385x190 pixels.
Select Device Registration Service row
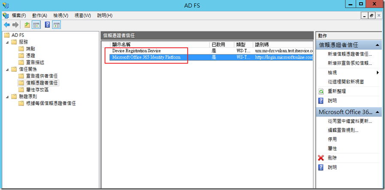[x=136, y=51]
